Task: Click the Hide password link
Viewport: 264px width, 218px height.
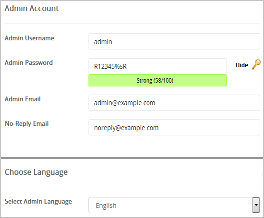Action: click(x=241, y=65)
